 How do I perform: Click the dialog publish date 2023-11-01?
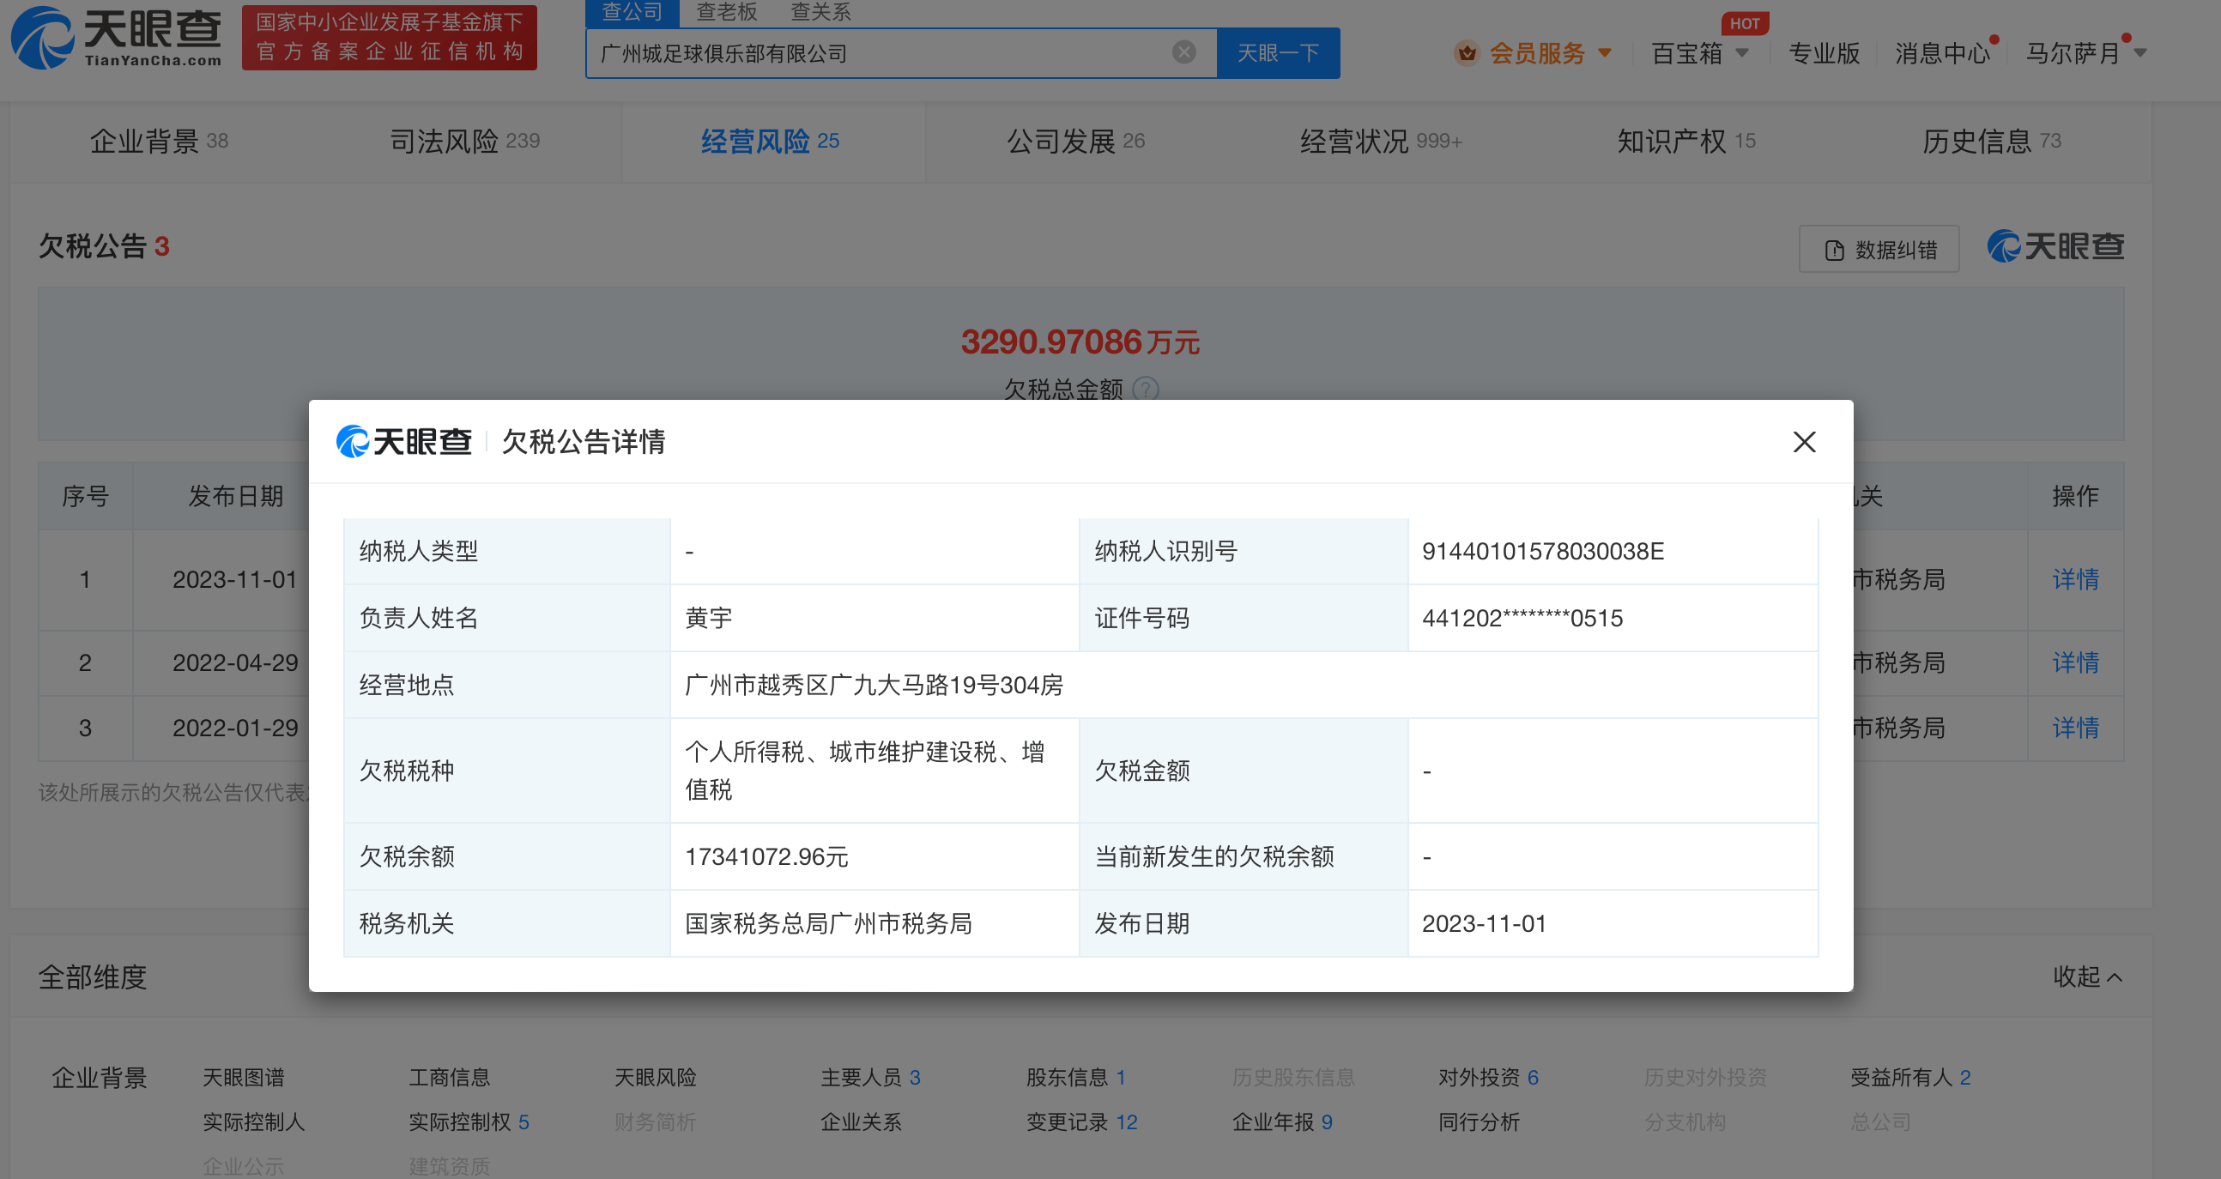[x=1484, y=924]
